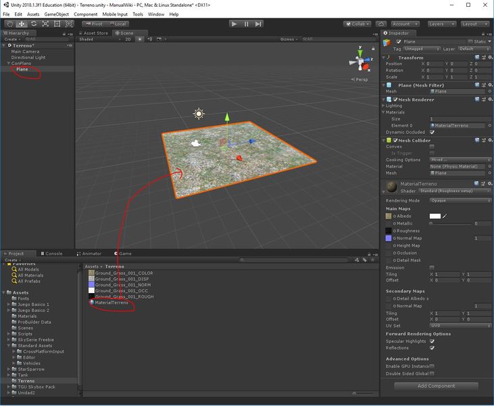Toggle the Pivot button

click(93, 24)
